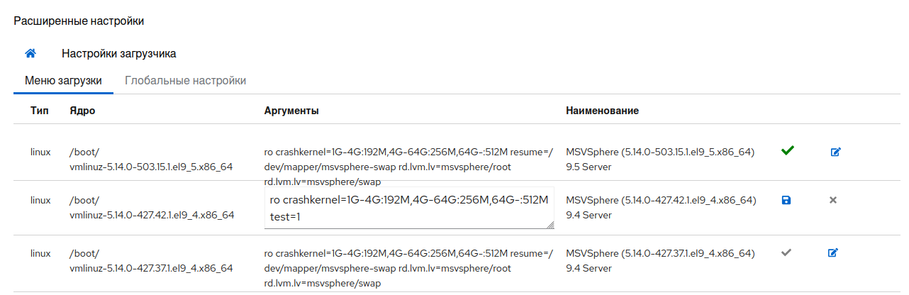The width and height of the screenshot is (909, 295).
Task: Click the home breadcrumb icon
Action: [30, 53]
